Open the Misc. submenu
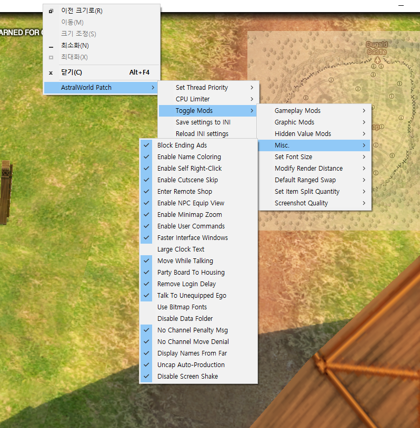This screenshot has width=420, height=428. tap(314, 145)
